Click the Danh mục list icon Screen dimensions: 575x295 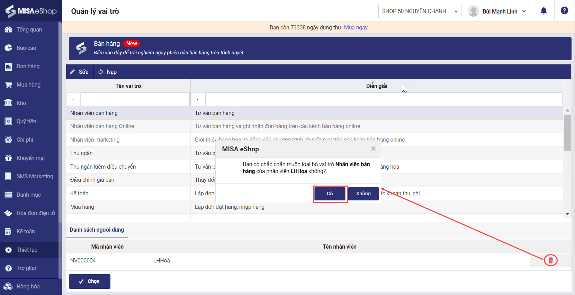click(x=8, y=195)
